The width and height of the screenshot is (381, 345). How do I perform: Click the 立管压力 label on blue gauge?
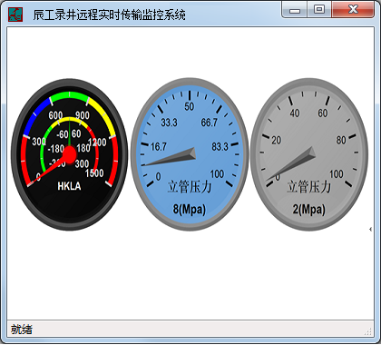pos(190,187)
